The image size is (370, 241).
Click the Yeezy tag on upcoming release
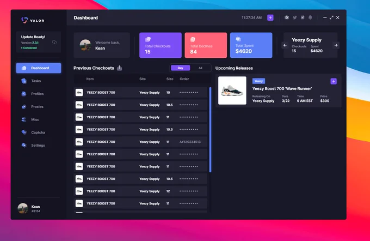(x=258, y=81)
